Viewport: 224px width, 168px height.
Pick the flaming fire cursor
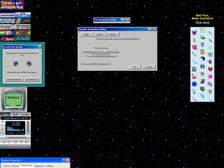[202, 74]
